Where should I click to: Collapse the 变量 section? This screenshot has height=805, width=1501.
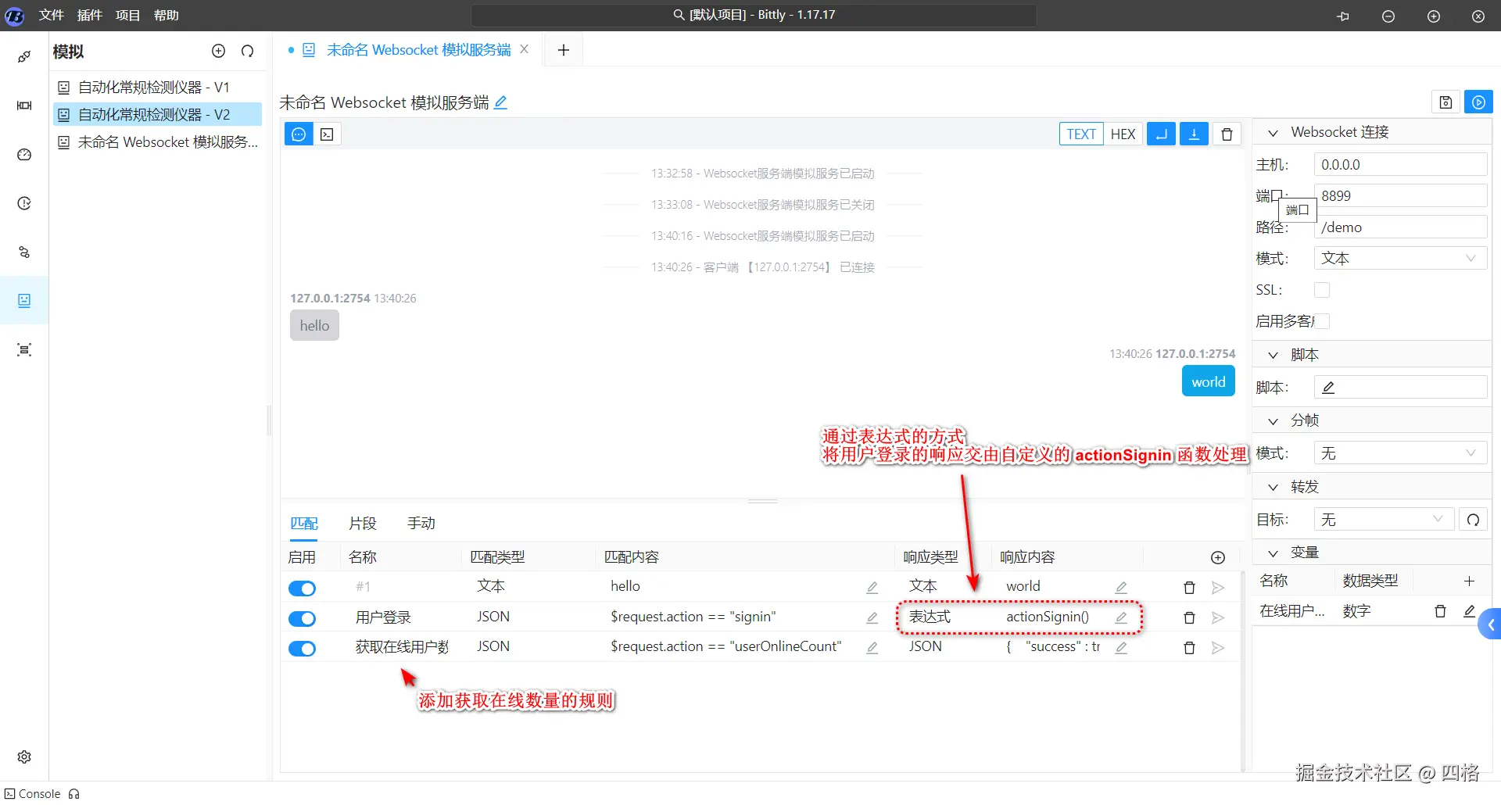(x=1273, y=553)
